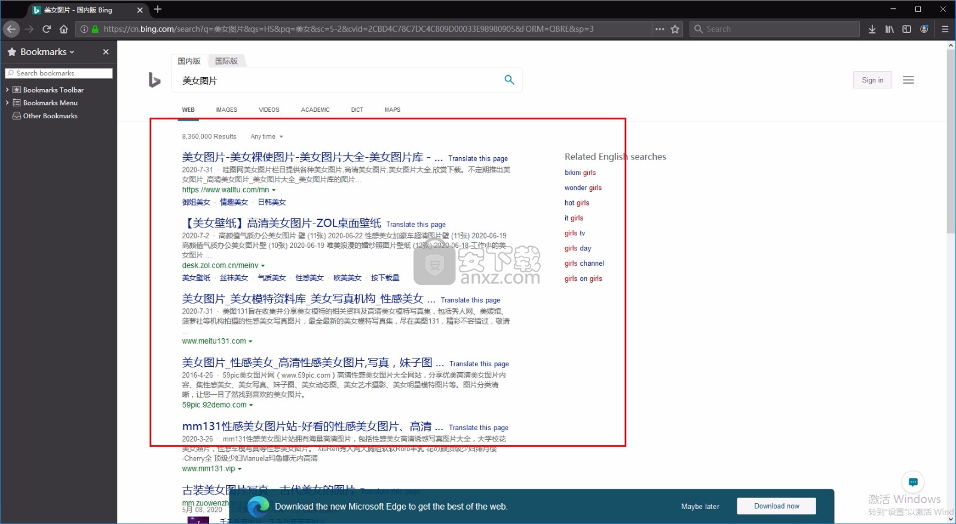The image size is (956, 524).
Task: Open the girls tv related search
Action: (x=575, y=233)
